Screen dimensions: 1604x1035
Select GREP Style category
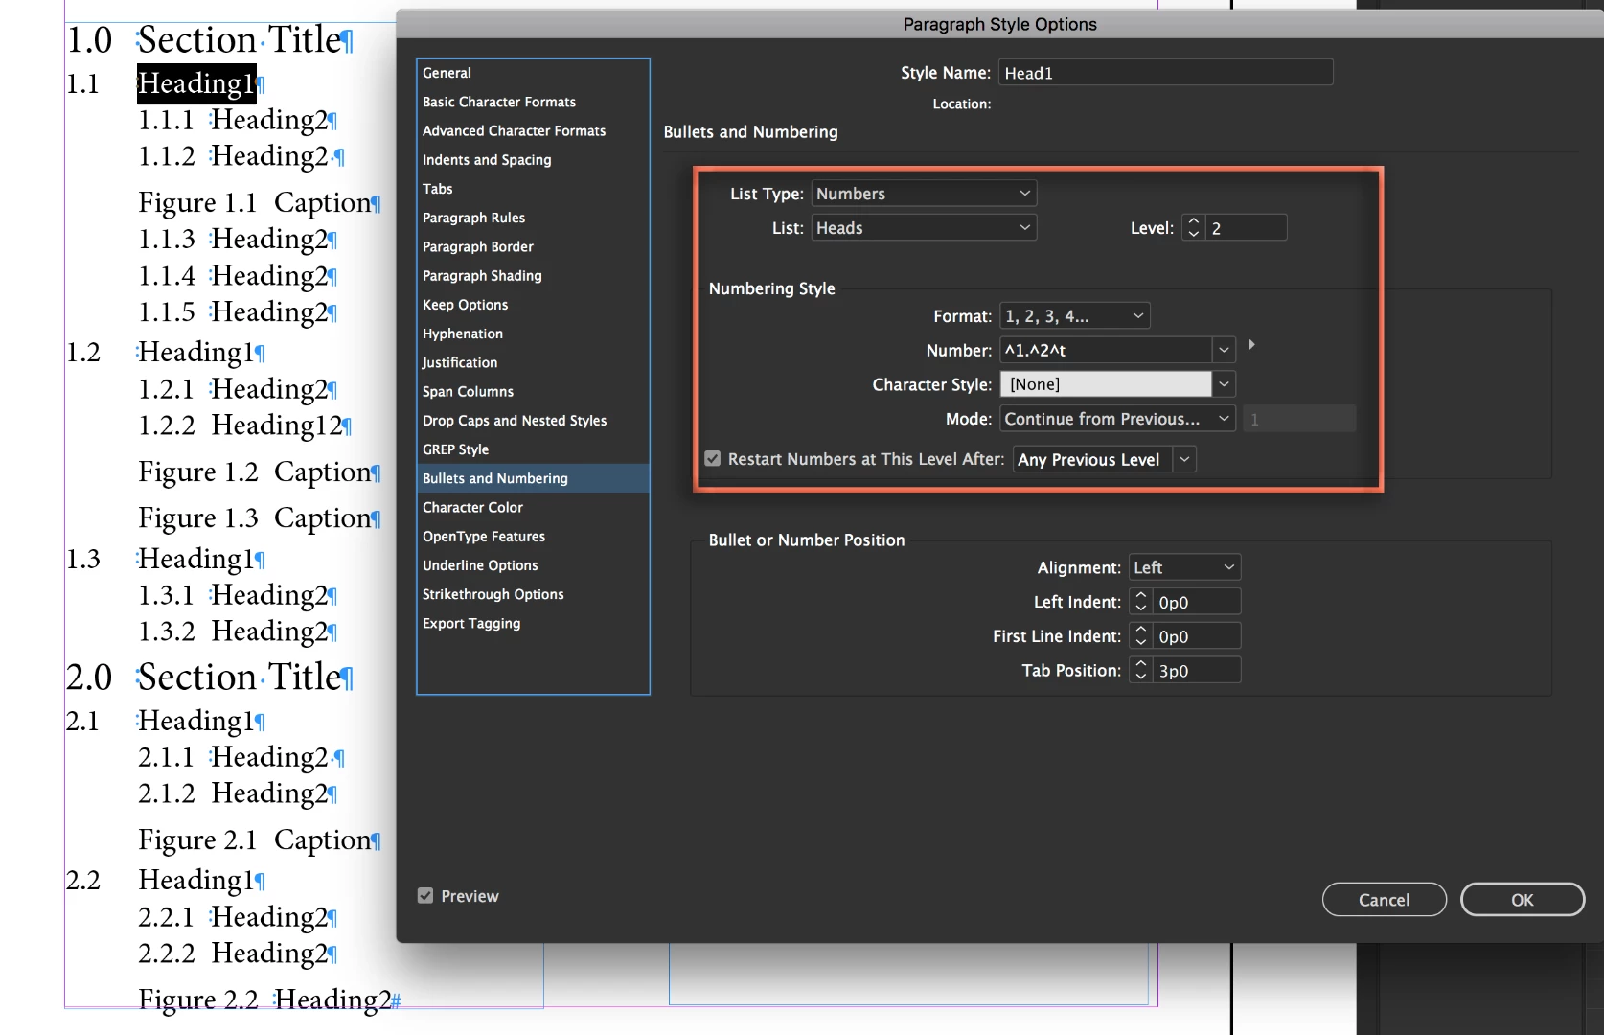[x=533, y=449]
